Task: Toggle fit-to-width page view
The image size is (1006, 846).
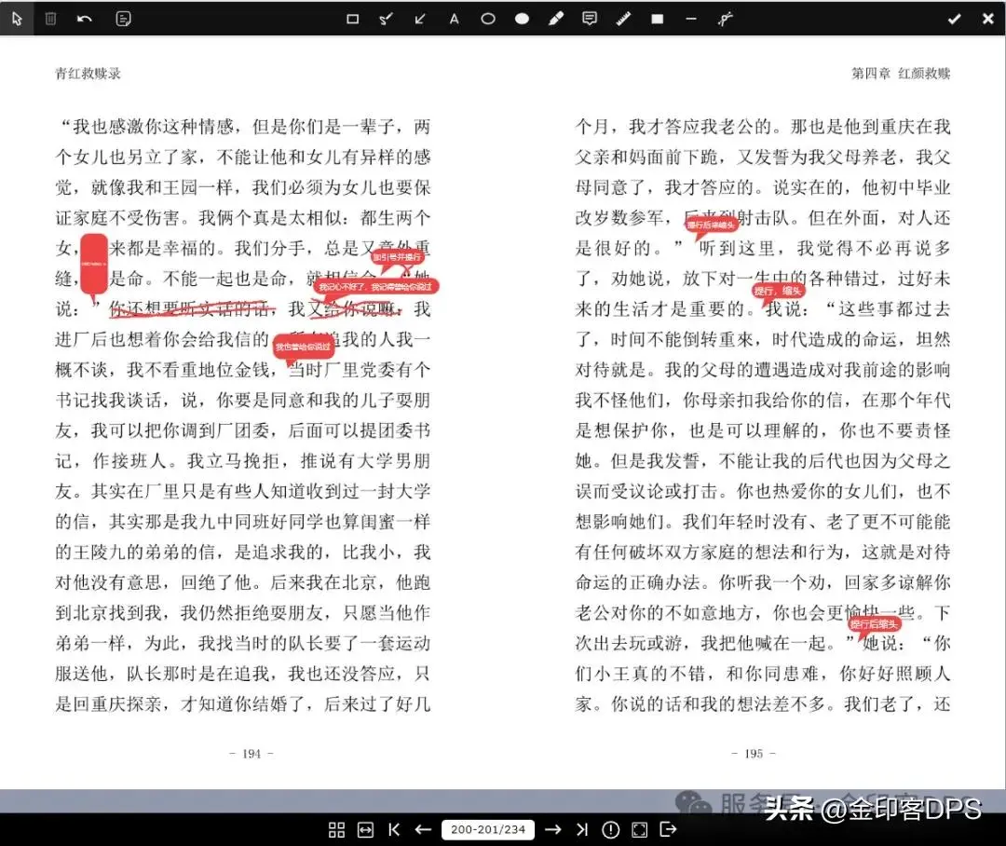Action: (x=365, y=829)
